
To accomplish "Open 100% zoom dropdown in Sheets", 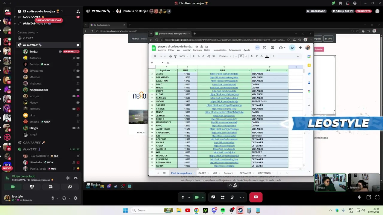I will 183,56.
